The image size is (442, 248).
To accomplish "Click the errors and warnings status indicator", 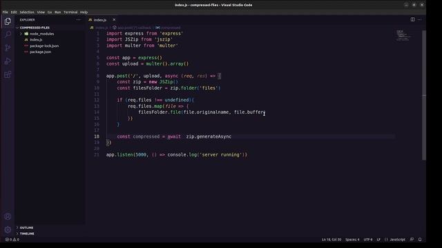I will [x=12, y=240].
